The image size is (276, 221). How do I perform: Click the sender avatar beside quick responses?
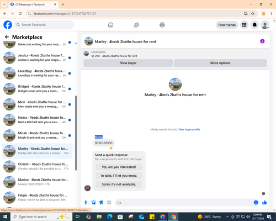coord(87,188)
